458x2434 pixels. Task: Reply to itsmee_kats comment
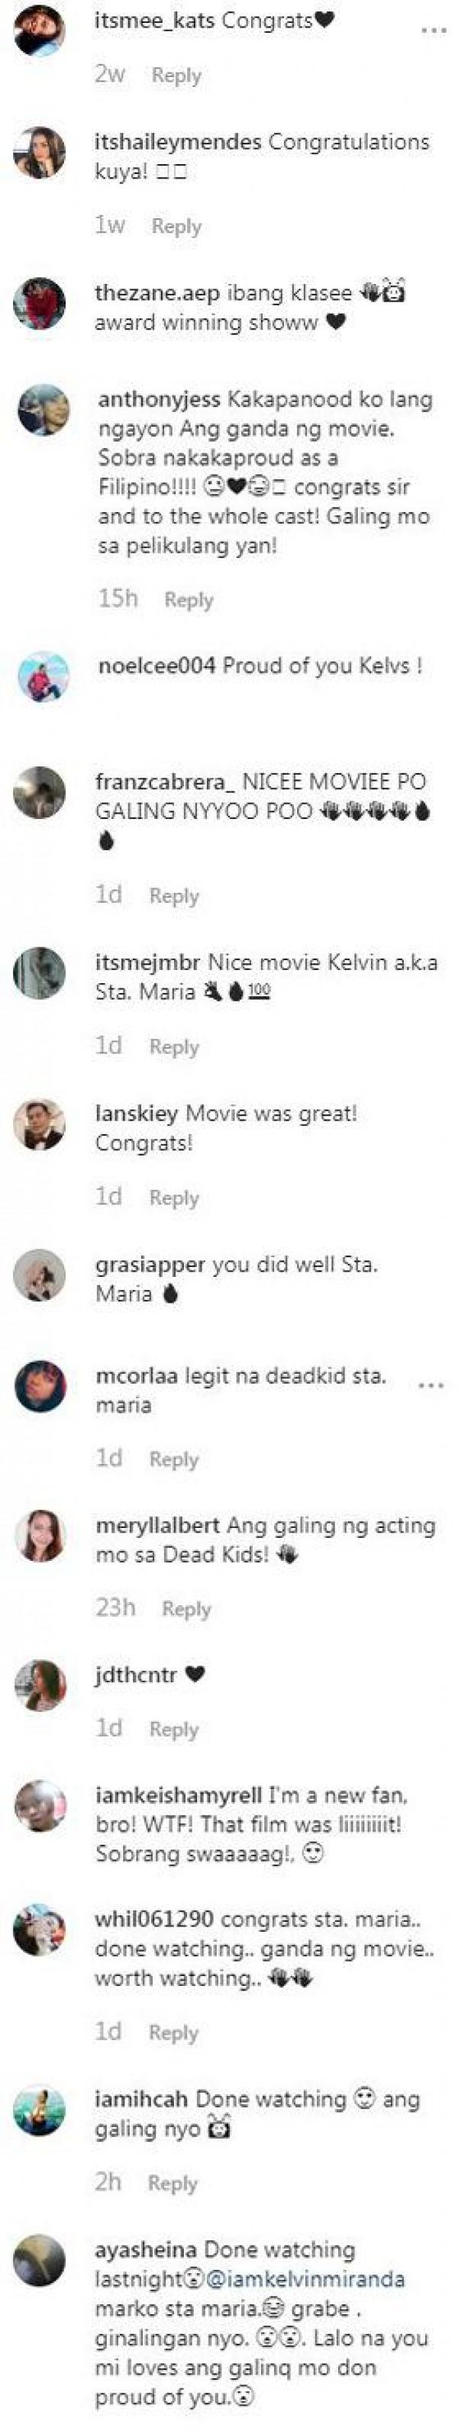click(176, 76)
